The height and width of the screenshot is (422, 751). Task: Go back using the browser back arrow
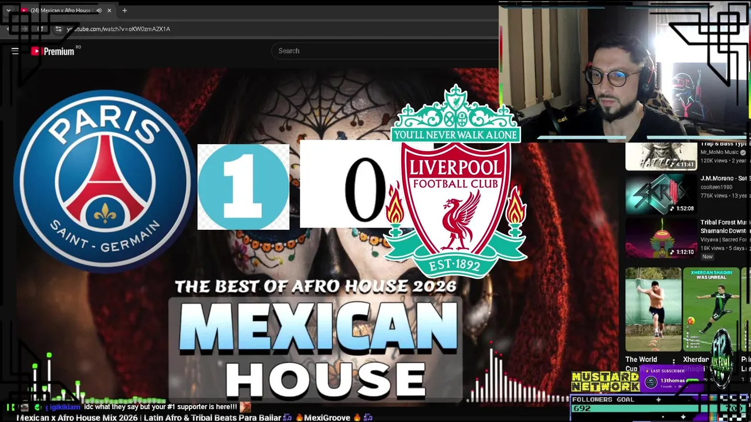coord(9,29)
